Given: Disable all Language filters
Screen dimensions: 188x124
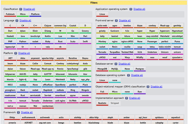Looking at the screenshot, I should pos(25,21).
